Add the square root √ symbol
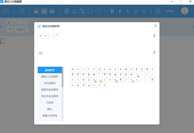The height and width of the screenshot is (133, 194). click(x=153, y=69)
